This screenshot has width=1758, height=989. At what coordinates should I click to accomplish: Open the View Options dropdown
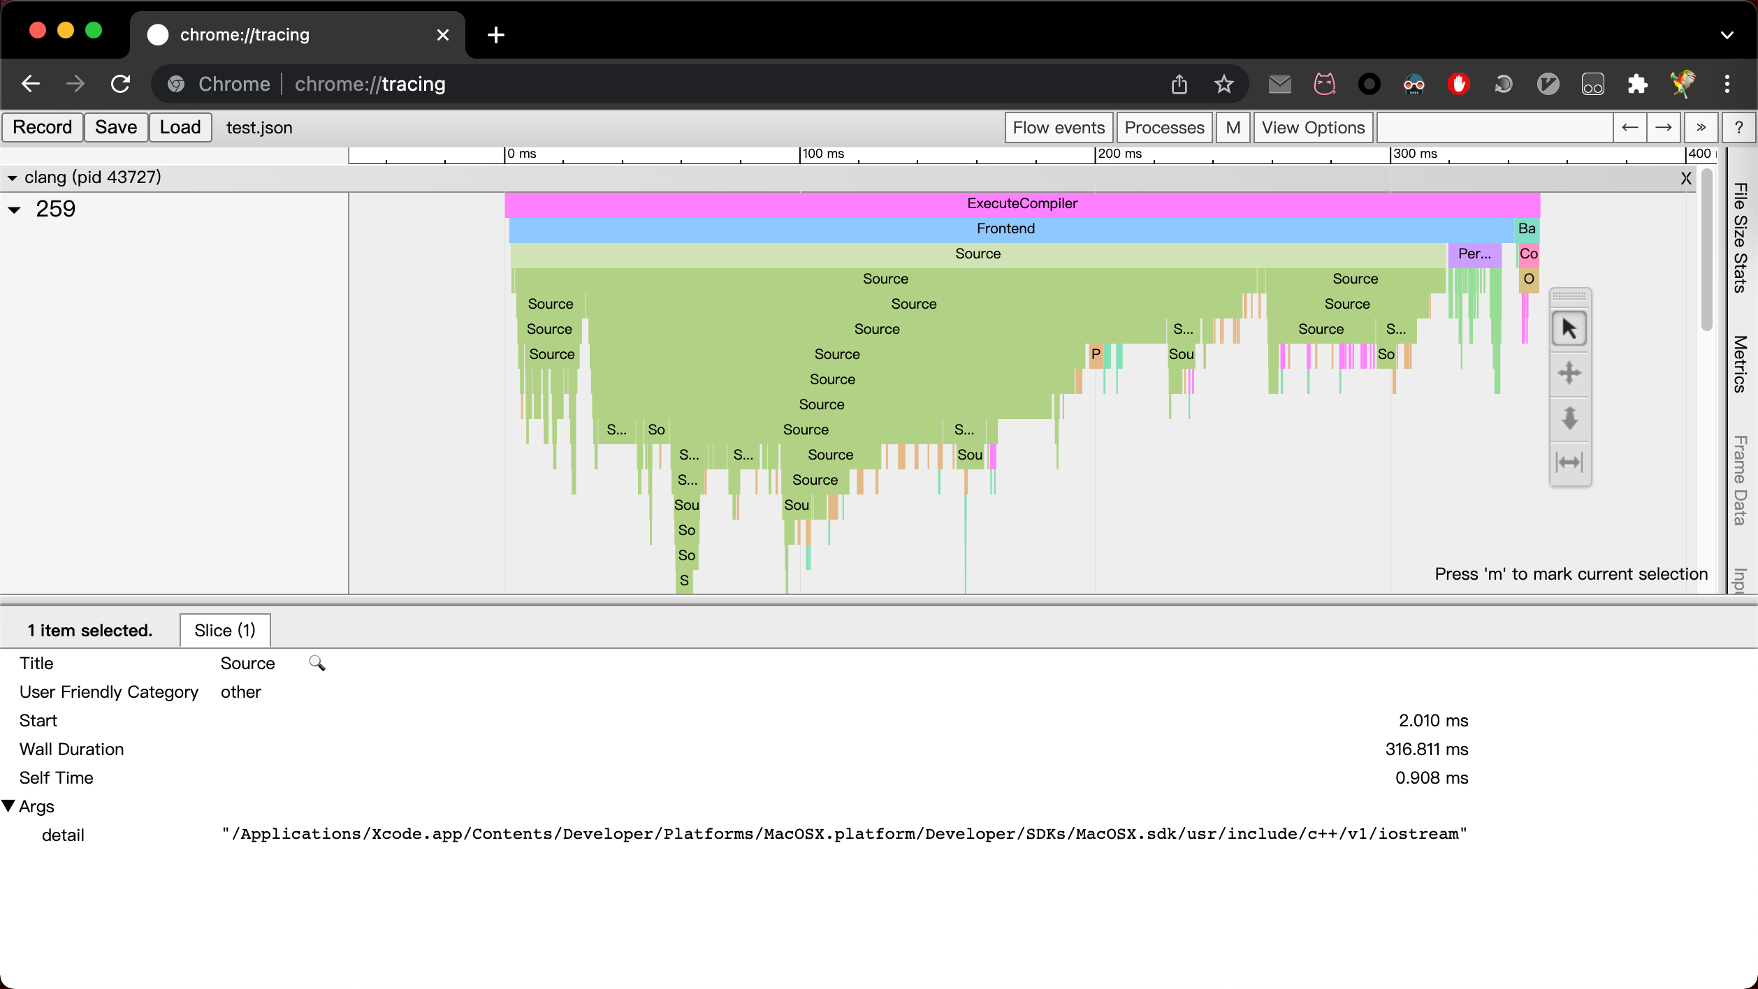(1312, 128)
